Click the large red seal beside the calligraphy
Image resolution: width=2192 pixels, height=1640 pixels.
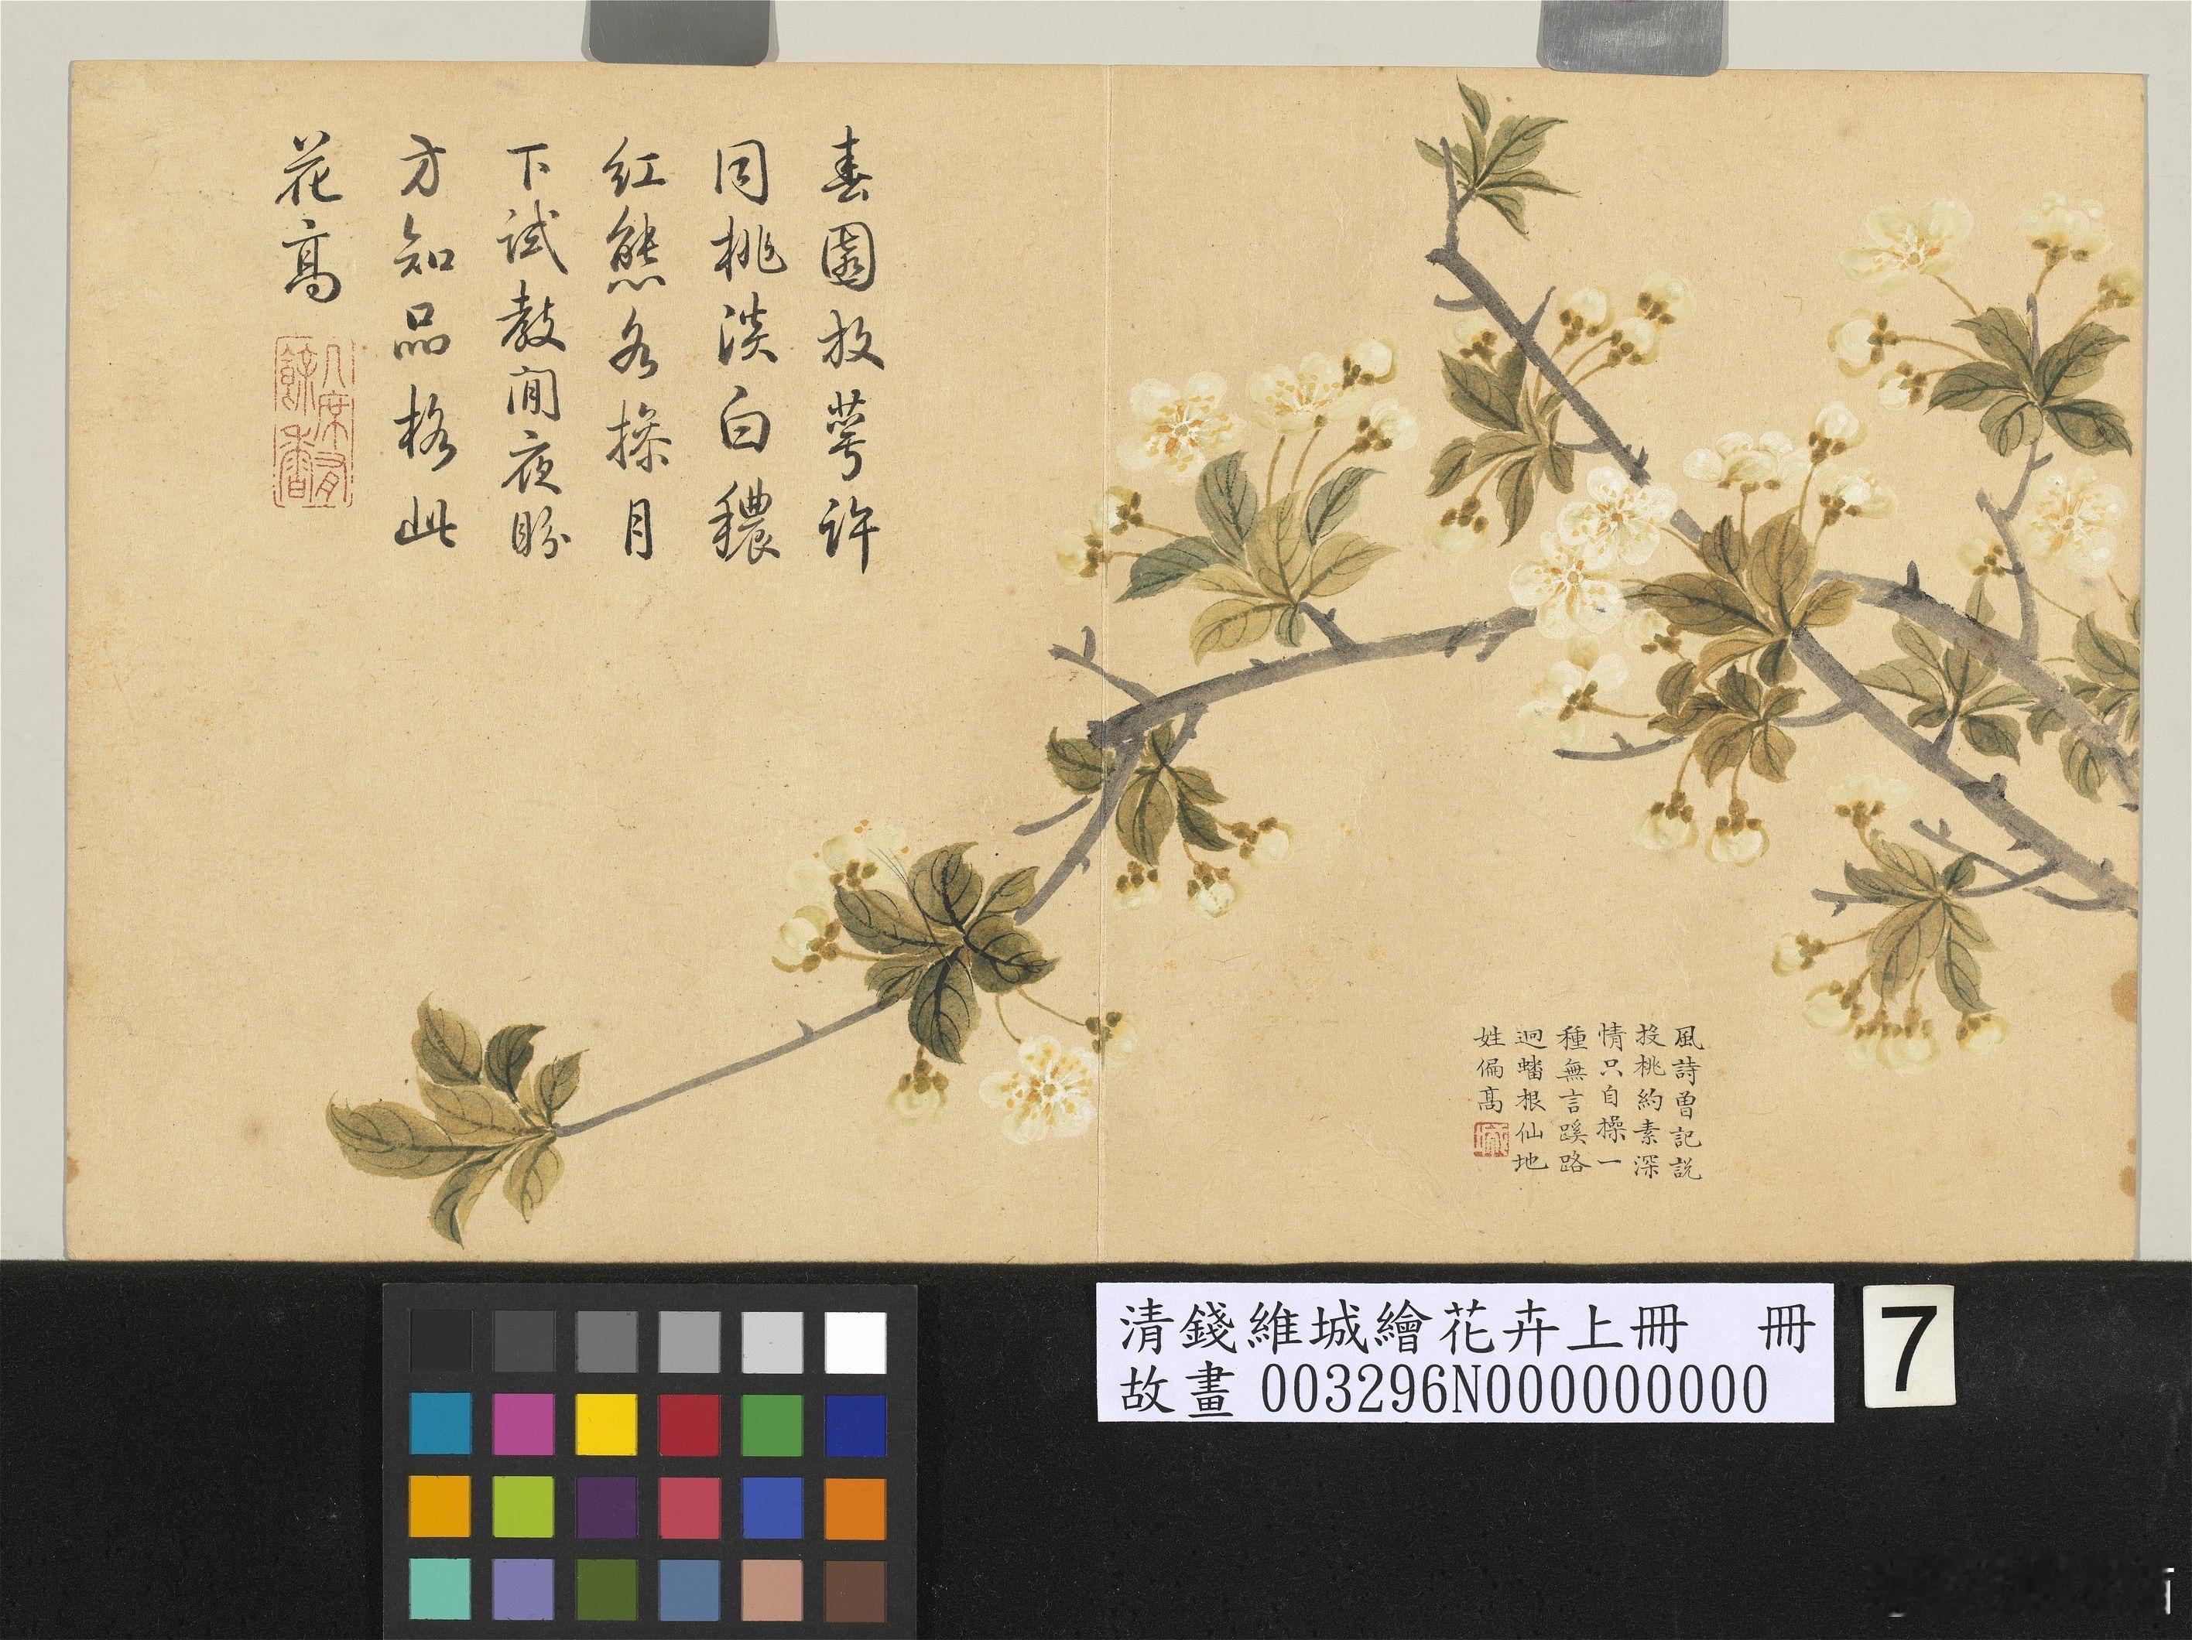click(x=315, y=422)
